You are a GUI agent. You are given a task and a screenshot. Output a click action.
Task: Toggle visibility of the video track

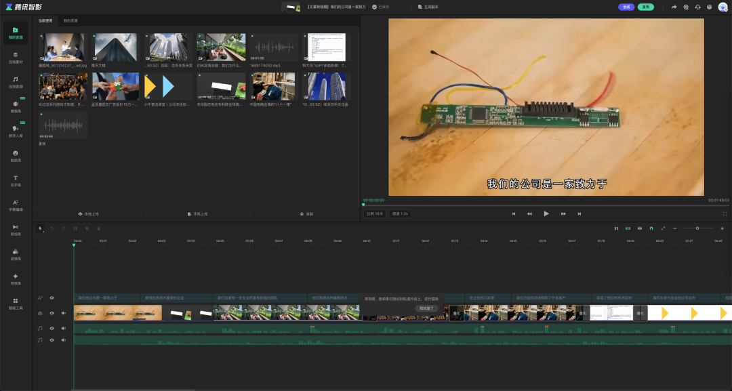(x=52, y=313)
